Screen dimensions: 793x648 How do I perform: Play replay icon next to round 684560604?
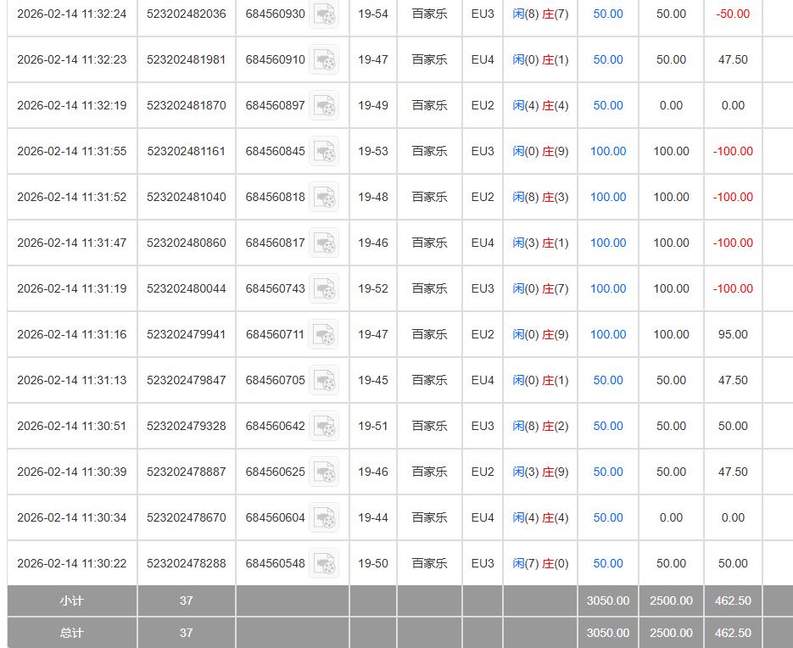324,518
